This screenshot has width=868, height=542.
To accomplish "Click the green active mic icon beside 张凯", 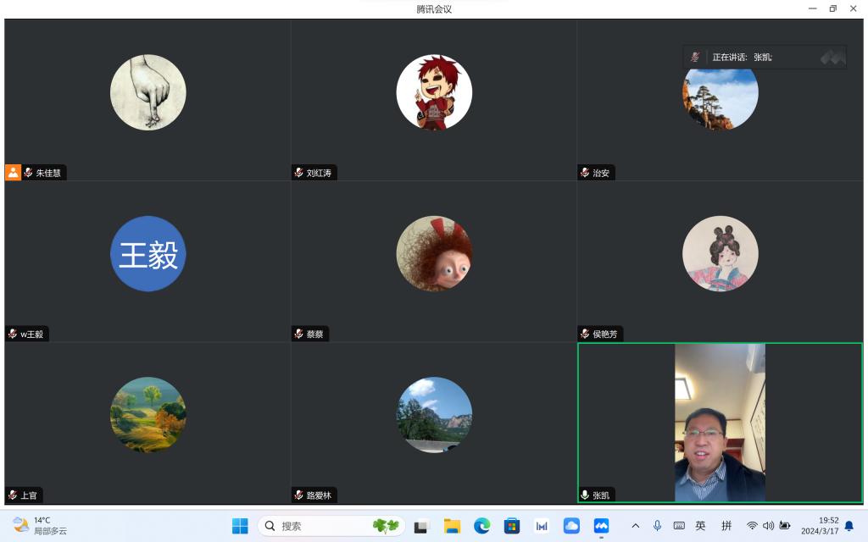I will pos(585,495).
